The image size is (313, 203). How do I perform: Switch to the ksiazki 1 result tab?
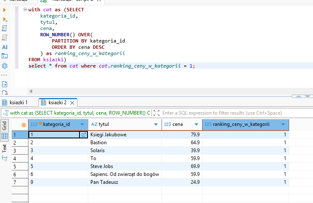point(17,103)
